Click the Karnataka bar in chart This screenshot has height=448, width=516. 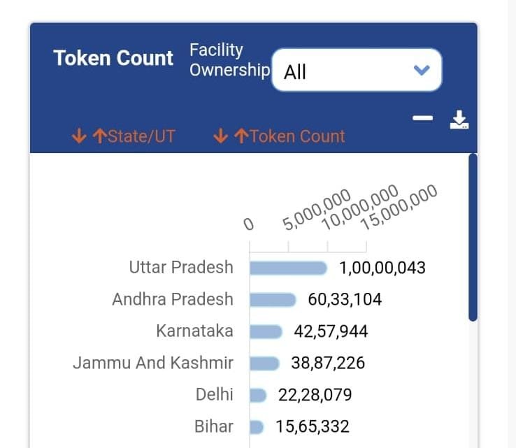pos(266,331)
